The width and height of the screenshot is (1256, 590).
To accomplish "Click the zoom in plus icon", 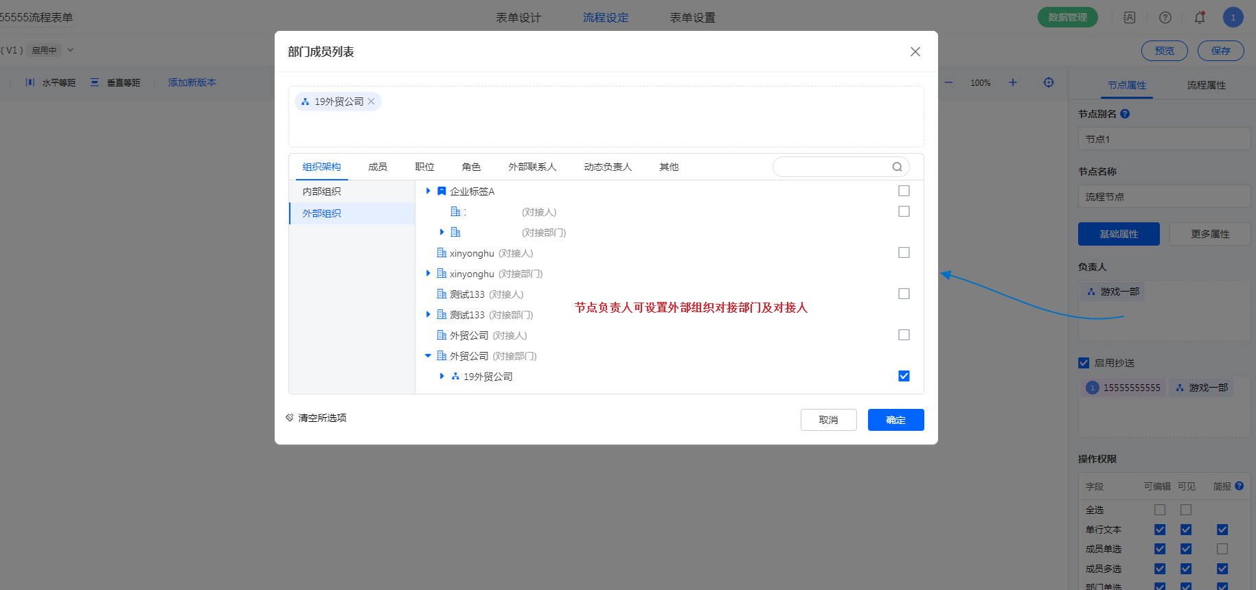I will (1013, 82).
